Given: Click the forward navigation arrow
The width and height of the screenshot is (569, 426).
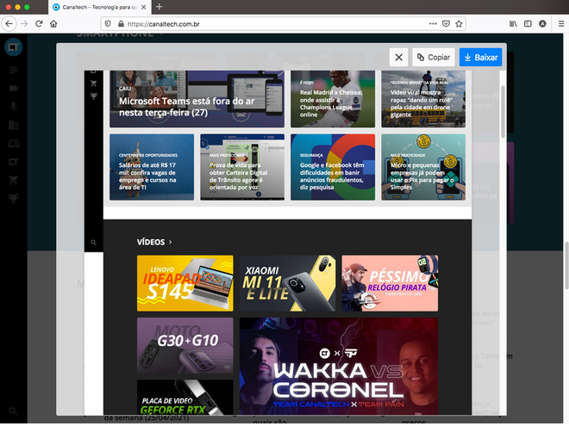Looking at the screenshot, I should click(x=24, y=24).
